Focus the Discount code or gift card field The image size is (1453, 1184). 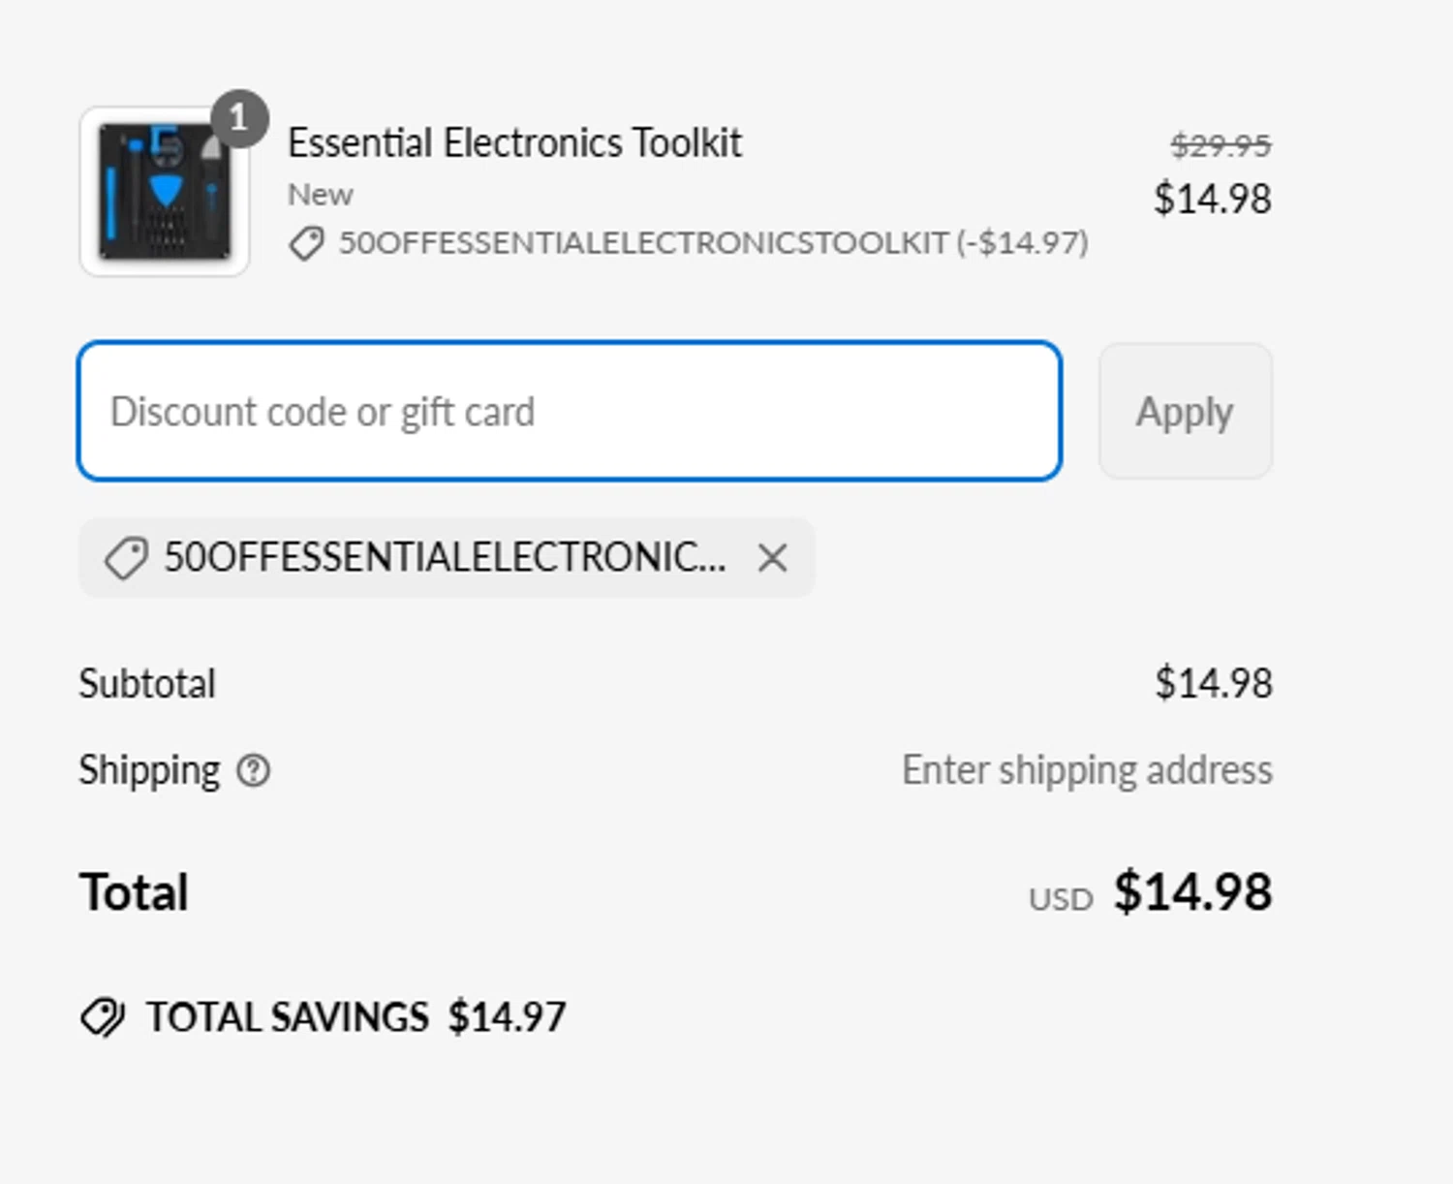coord(569,411)
